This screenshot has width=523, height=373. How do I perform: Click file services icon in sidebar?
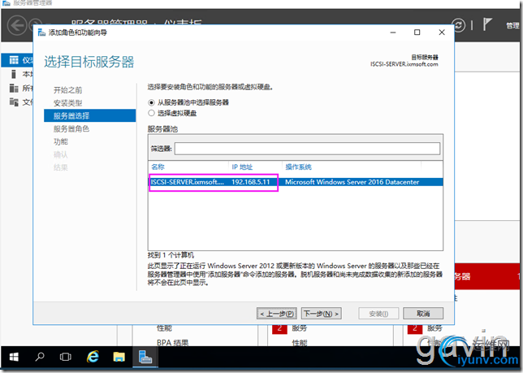click(x=14, y=102)
